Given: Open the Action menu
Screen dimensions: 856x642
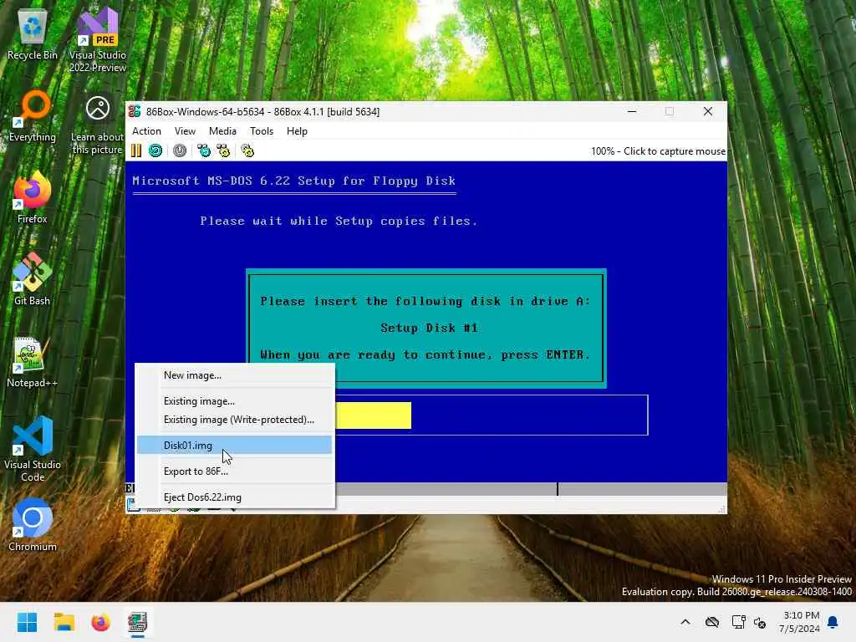Looking at the screenshot, I should (146, 131).
